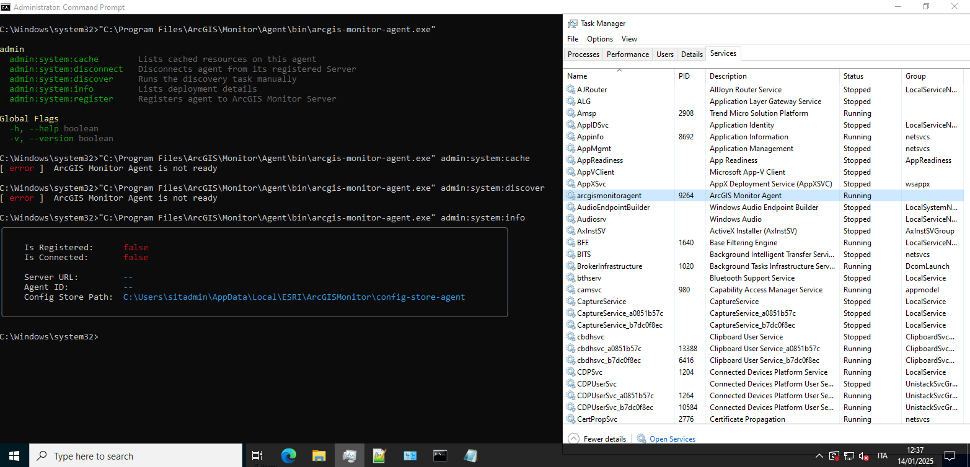
Task: Click the muted volume tray icon
Action: 863,456
